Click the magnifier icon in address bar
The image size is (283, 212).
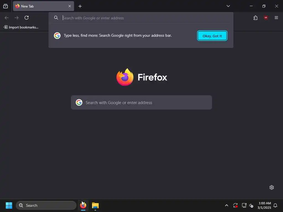pos(56,18)
